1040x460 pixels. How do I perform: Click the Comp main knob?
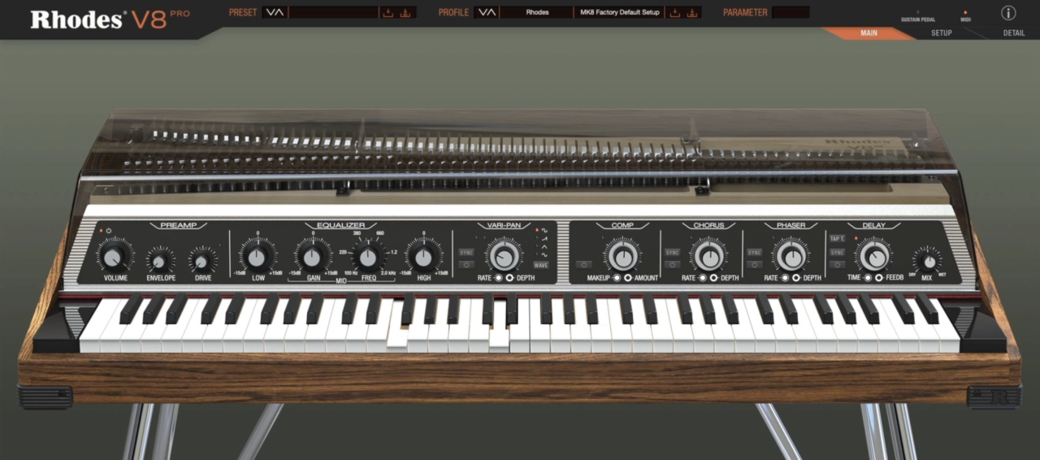[x=622, y=256]
